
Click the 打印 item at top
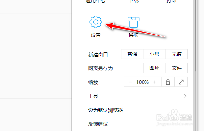(x=171, y=1)
